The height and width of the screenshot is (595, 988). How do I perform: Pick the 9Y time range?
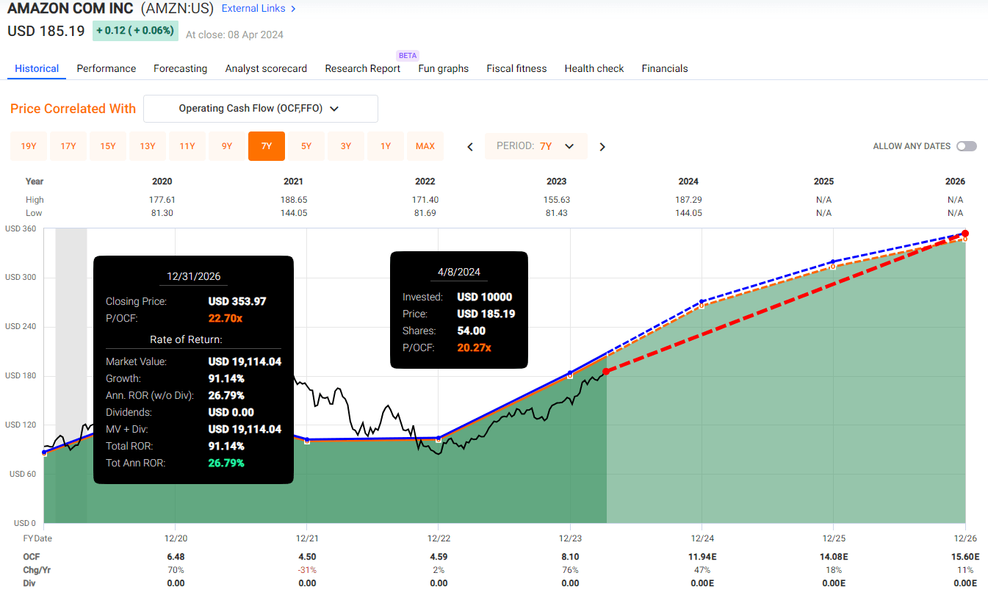[x=227, y=146]
